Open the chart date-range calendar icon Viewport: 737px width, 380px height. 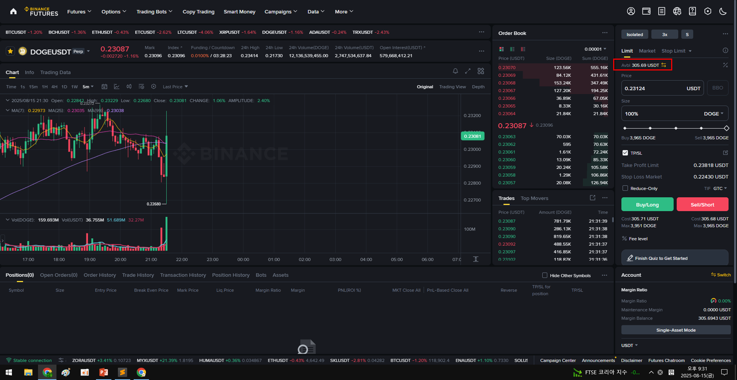104,87
